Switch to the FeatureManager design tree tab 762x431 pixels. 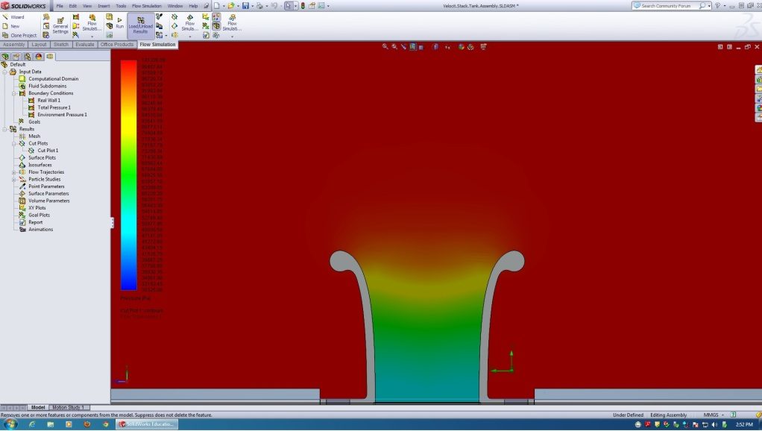pyautogui.click(x=5, y=57)
